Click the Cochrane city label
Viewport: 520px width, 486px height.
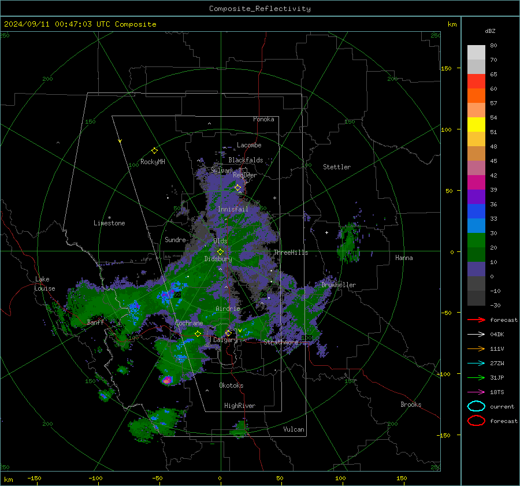(x=189, y=323)
